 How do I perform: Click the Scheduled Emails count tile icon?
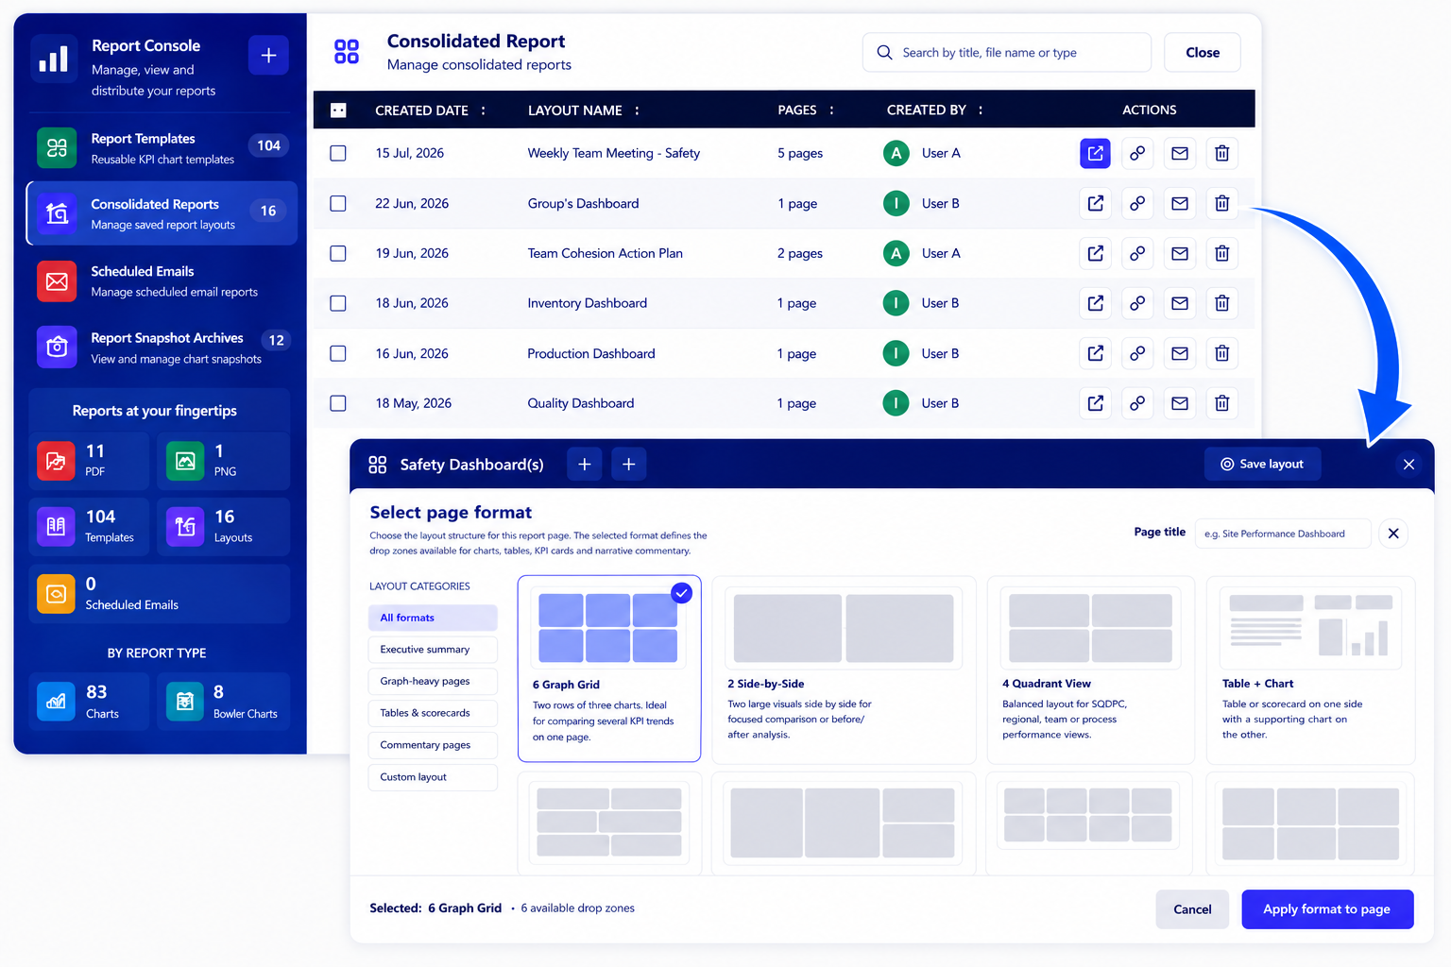pyautogui.click(x=56, y=594)
